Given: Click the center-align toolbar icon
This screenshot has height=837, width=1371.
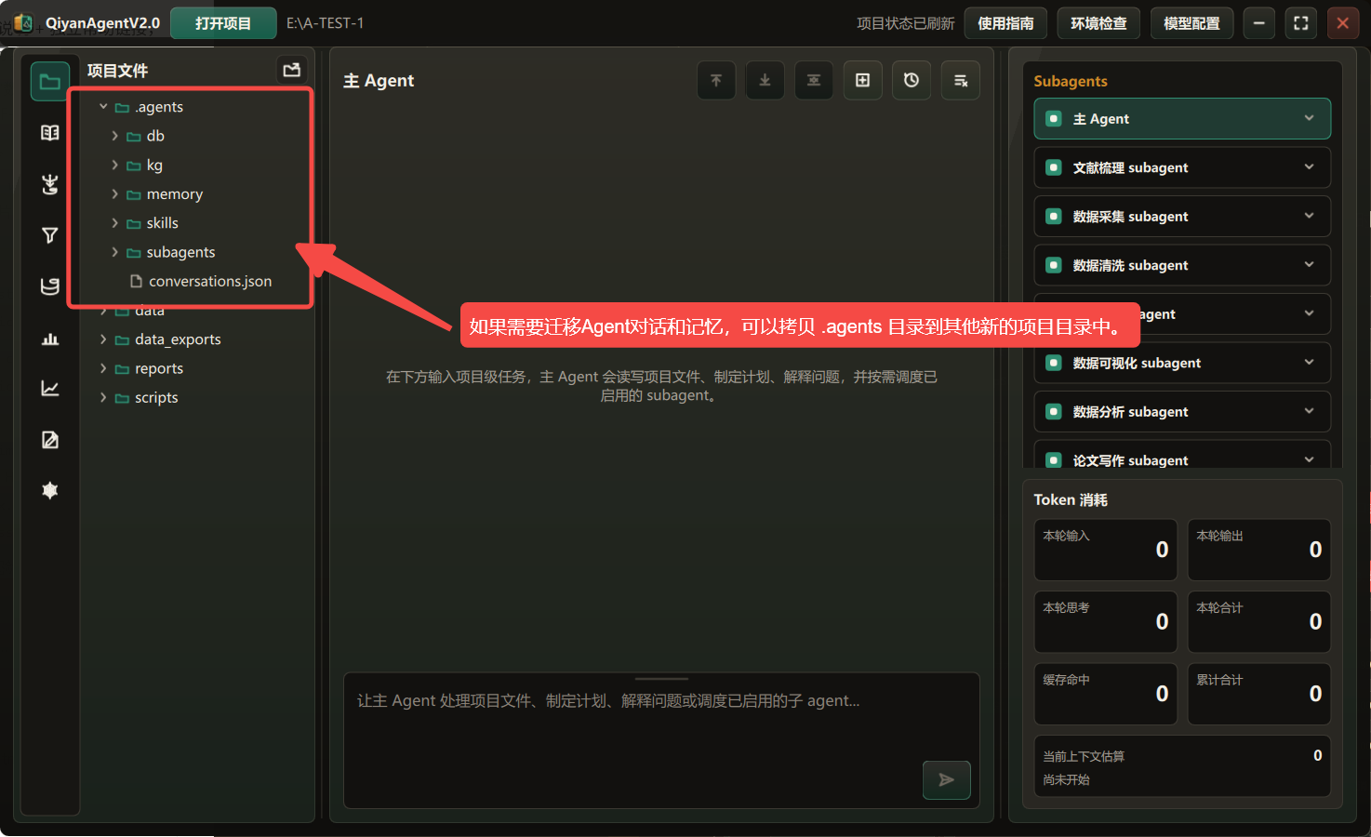Looking at the screenshot, I should [814, 81].
